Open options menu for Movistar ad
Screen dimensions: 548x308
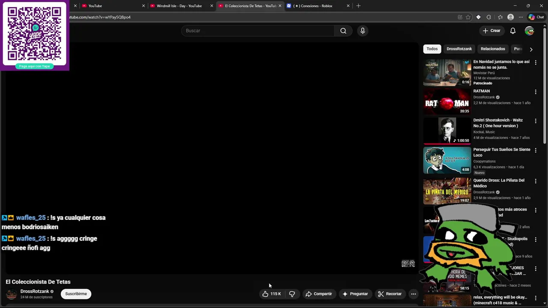535,62
